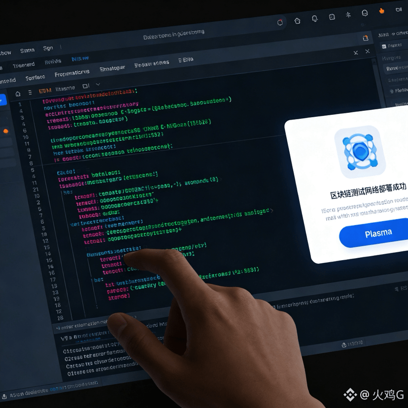
Task: Click the orange-cornered square icon below address bar
Action: click(366, 38)
